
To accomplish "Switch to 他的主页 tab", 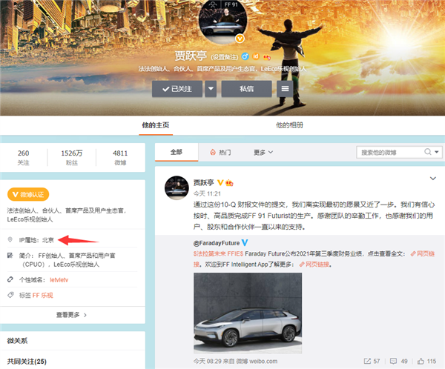I will [156, 125].
